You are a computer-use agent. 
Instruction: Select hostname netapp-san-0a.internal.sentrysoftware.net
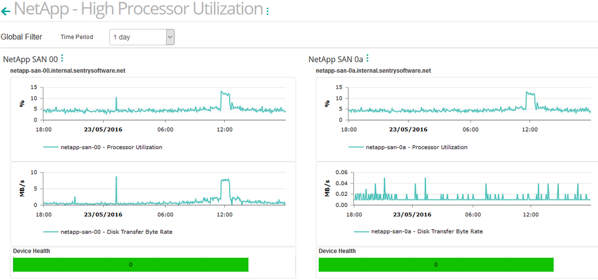tap(374, 70)
